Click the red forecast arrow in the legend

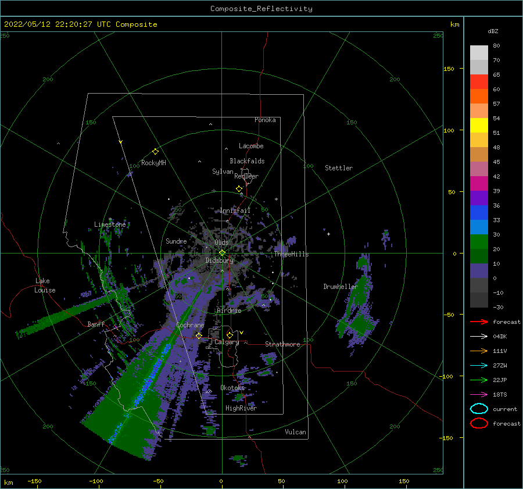[x=479, y=322]
